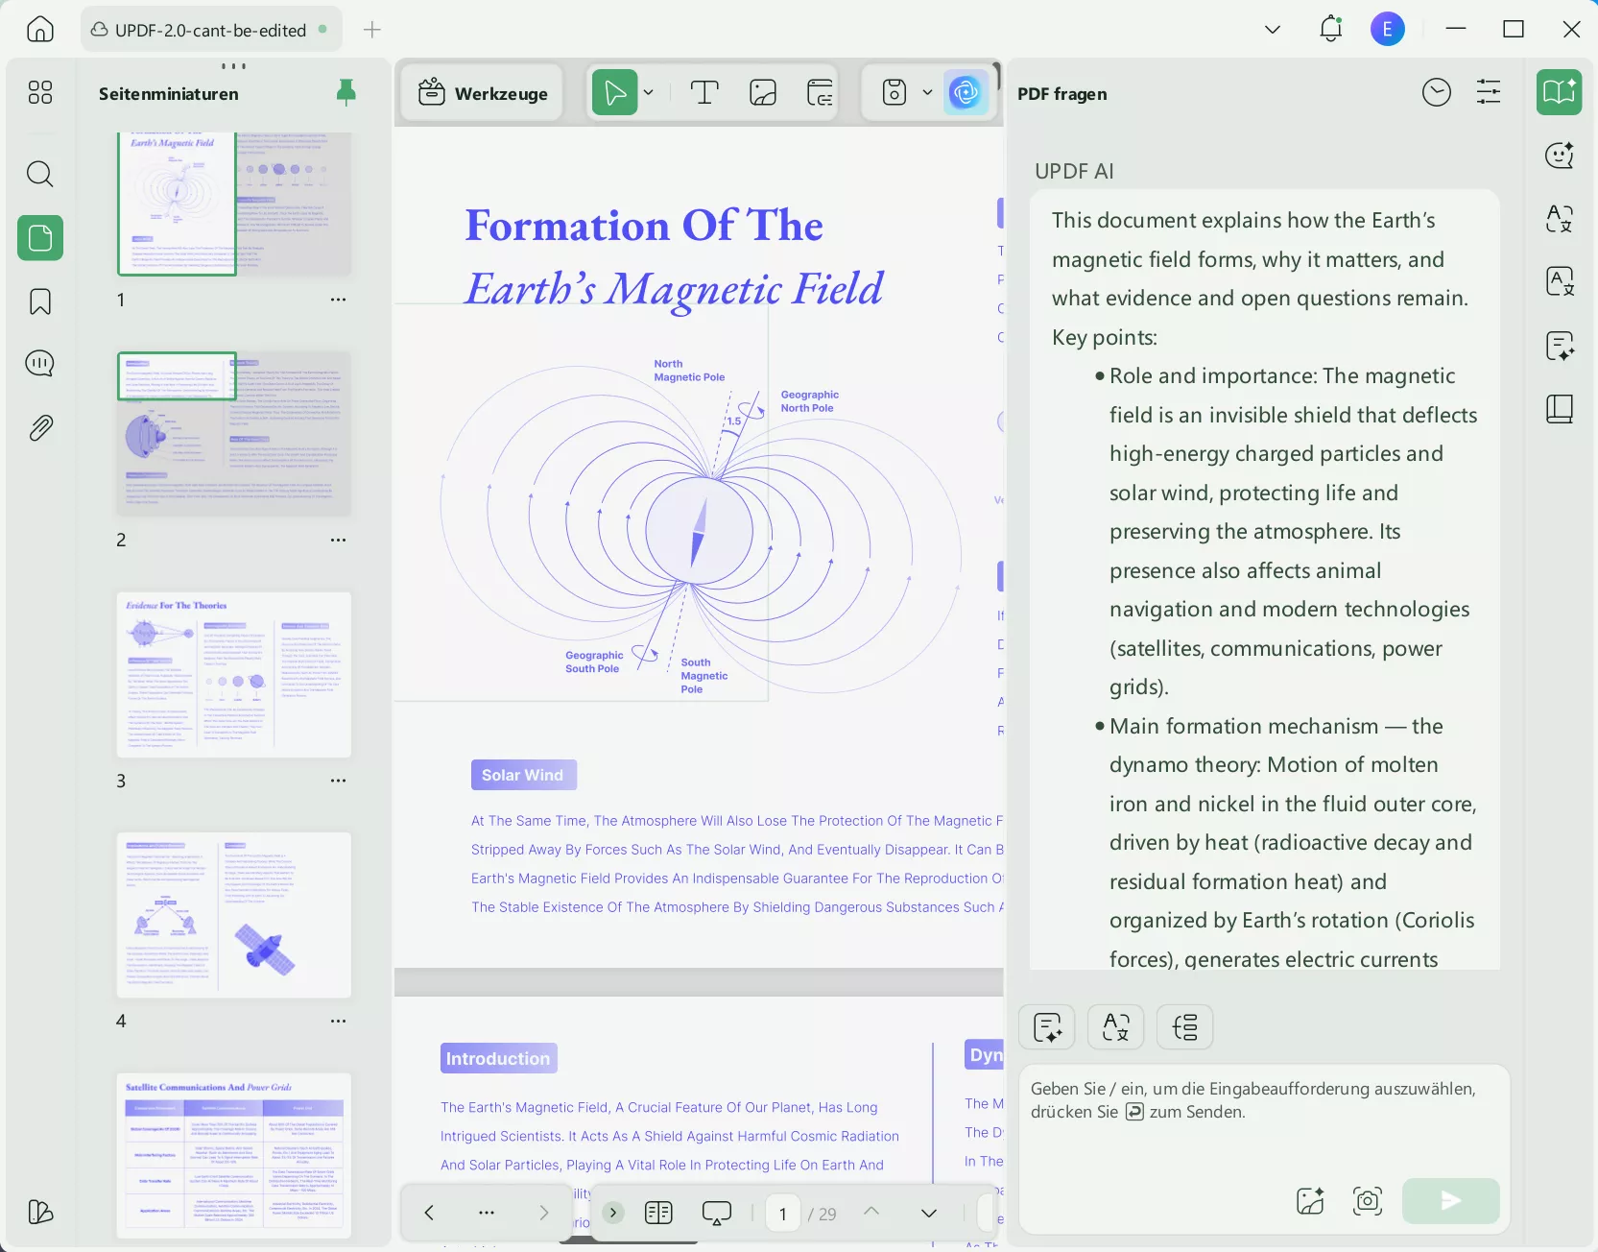Open a new tab with the plus button
The width and height of the screenshot is (1598, 1252).
pyautogui.click(x=371, y=29)
